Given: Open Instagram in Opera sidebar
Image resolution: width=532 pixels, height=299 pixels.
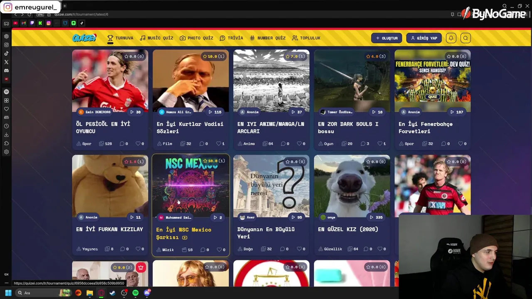Looking at the screenshot, I should [6, 45].
